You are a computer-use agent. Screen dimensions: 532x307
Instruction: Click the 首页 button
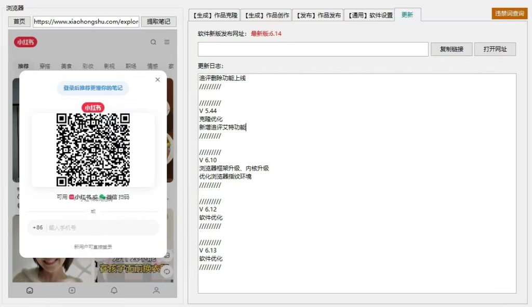pos(19,21)
